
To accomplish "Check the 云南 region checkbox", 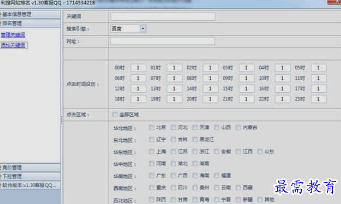I will (217, 188).
